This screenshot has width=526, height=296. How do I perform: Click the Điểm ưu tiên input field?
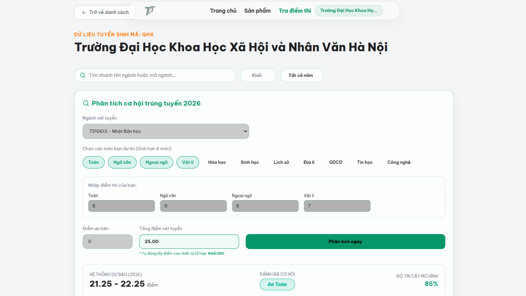coord(107,241)
